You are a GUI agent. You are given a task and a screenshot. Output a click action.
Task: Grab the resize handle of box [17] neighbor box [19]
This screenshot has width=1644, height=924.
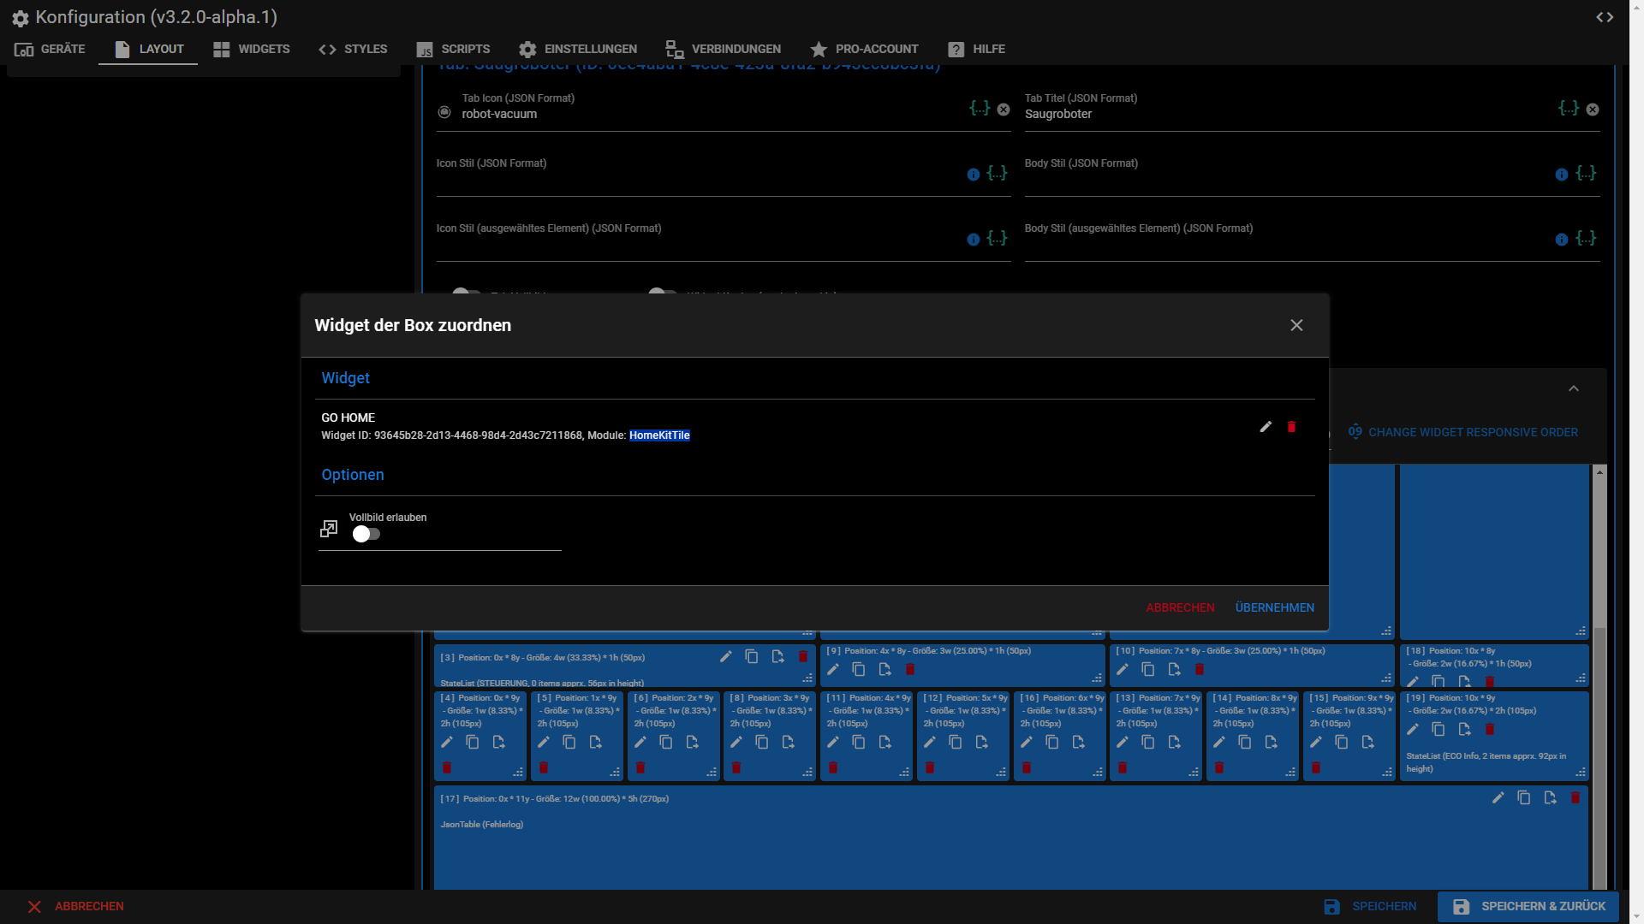(x=1581, y=773)
